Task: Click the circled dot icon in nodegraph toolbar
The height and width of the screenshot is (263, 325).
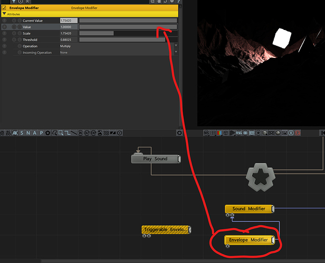Action: (x=120, y=133)
